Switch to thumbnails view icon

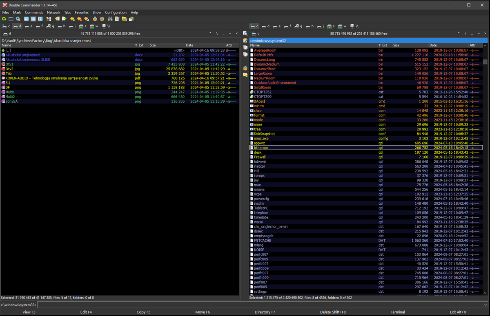pos(40,19)
